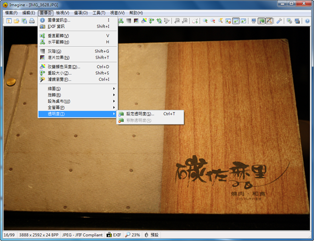314x241 pixels.
Task: Open the 檢視(V) menu
Action: coord(63,13)
